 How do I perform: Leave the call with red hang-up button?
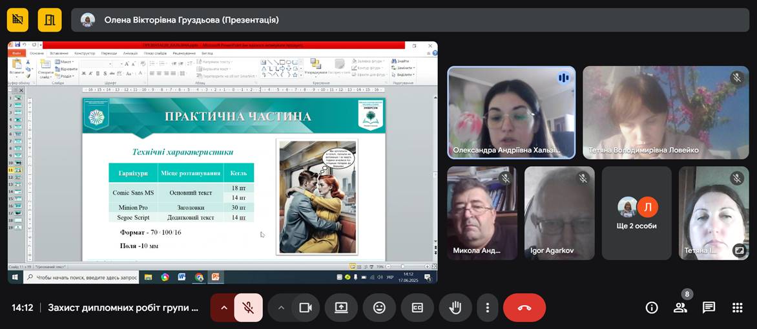tap(524, 308)
